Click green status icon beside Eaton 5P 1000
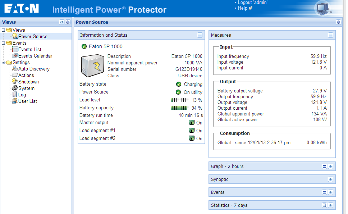Viewport: 348px width, 214px height. pos(84,46)
